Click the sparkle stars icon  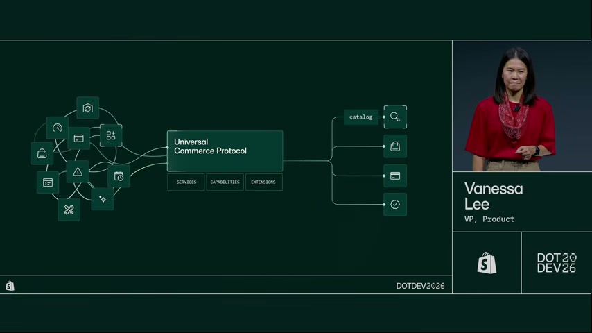click(x=103, y=199)
